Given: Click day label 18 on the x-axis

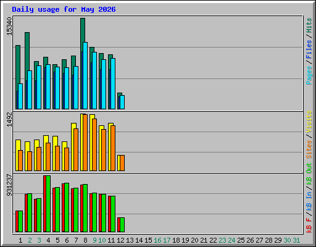Looking at the screenshot, I should [x=176, y=240].
